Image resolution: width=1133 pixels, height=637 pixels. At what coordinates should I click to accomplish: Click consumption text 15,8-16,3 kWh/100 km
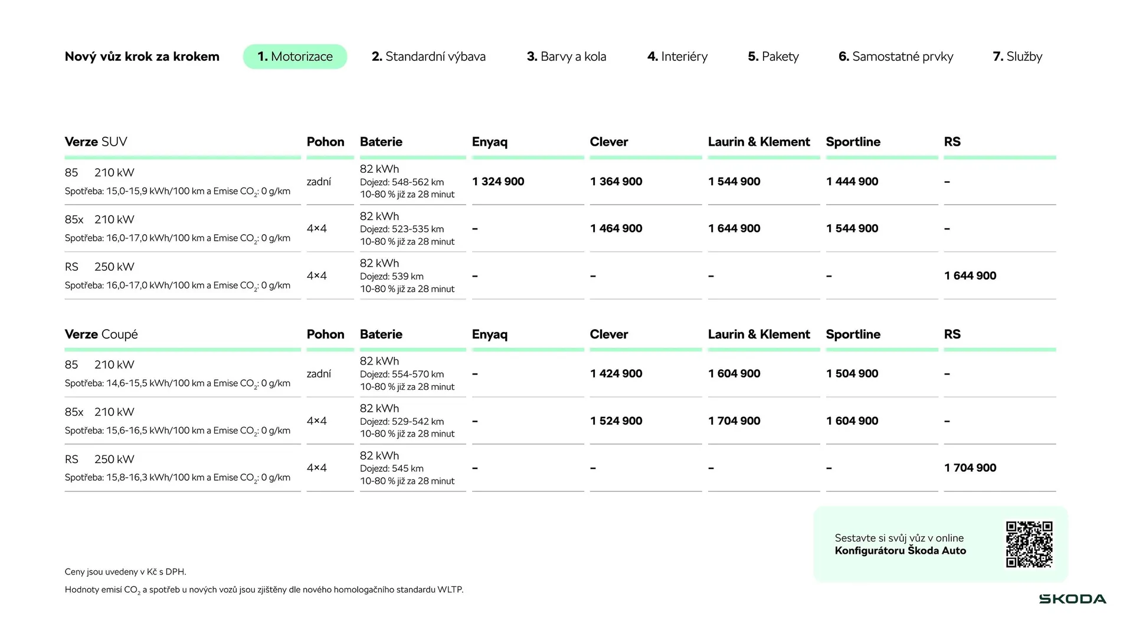(x=155, y=478)
